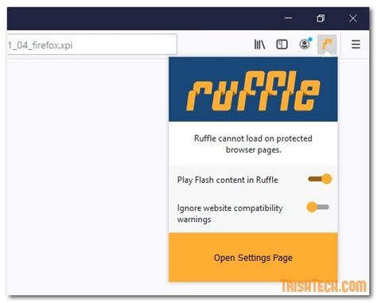Enable Ignore website compatibility warnings switch
This screenshot has height=303, width=377.
tap(318, 207)
